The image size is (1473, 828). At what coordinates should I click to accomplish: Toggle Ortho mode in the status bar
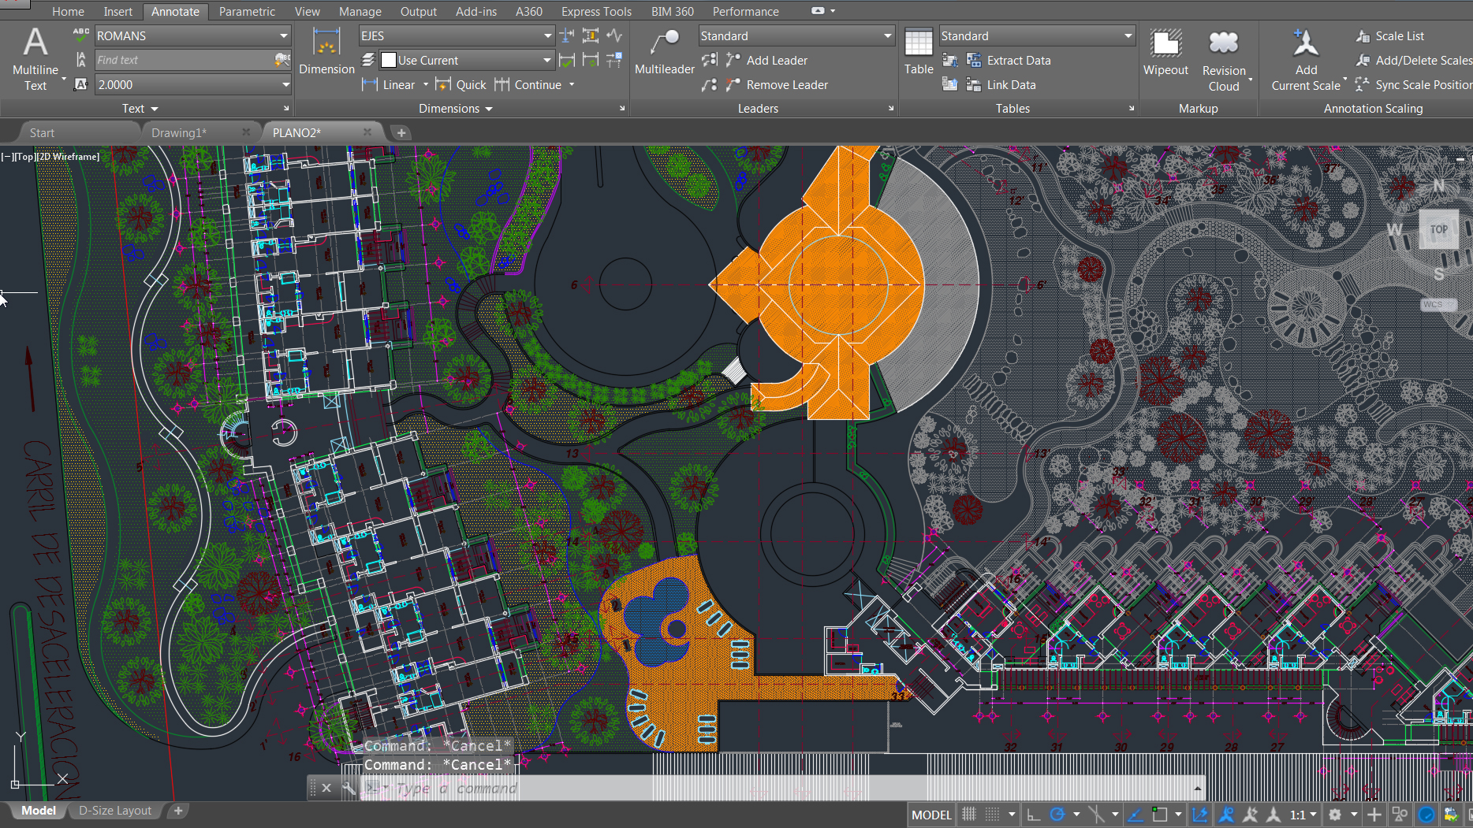pos(1035,815)
